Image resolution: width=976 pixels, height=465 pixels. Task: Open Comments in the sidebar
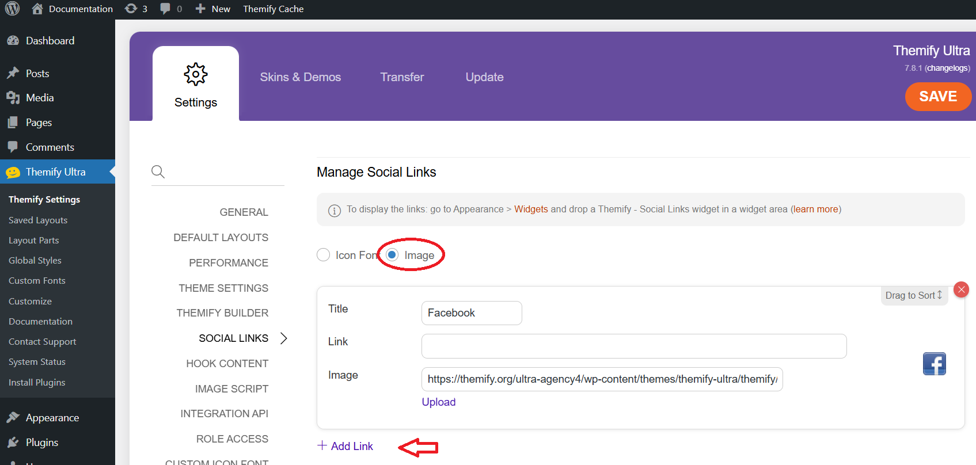tap(50, 147)
